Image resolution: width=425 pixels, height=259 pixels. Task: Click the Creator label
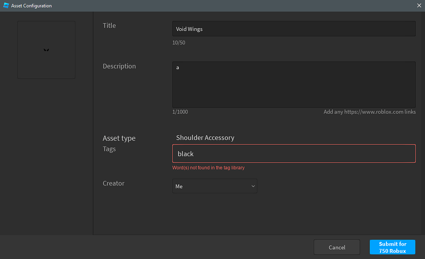tap(113, 183)
